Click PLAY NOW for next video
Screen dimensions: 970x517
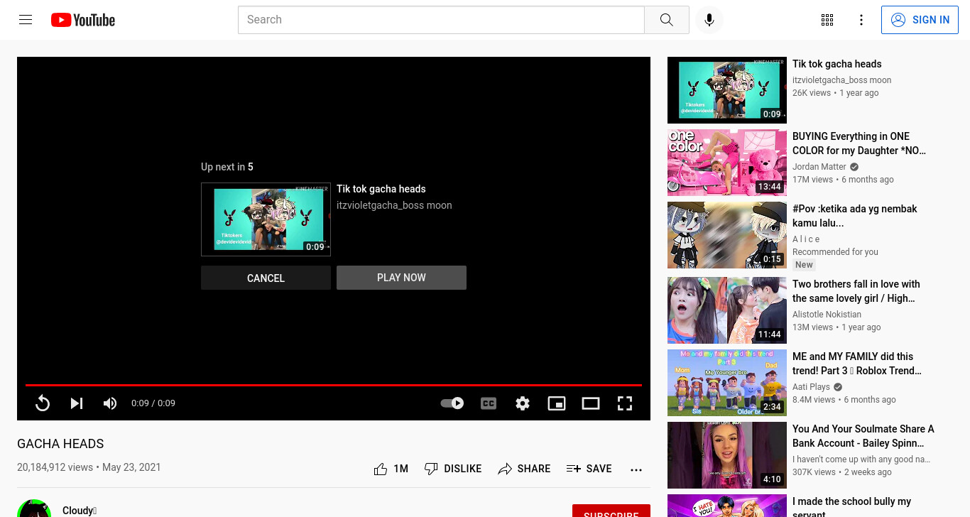(401, 278)
